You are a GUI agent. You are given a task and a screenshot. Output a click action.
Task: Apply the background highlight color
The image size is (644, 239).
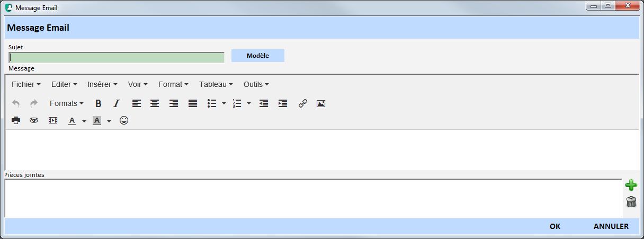[x=97, y=120]
